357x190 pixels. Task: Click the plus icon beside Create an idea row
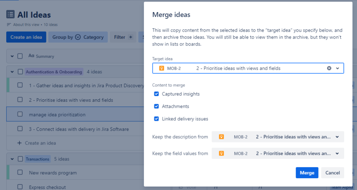[20, 143]
